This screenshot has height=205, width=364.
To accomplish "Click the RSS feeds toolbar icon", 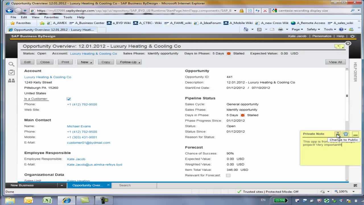I will click(x=259, y=29).
